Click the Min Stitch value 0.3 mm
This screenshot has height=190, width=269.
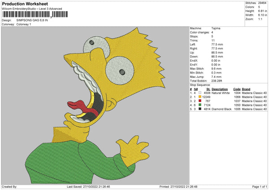point(217,73)
